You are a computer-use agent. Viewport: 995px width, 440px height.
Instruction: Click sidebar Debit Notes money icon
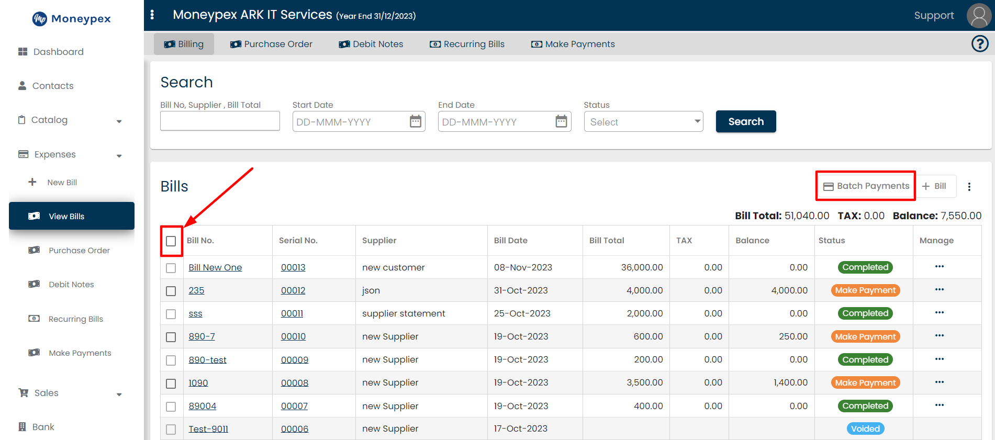pos(34,284)
